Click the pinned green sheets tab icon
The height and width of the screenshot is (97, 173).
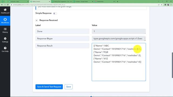coord(3,2)
